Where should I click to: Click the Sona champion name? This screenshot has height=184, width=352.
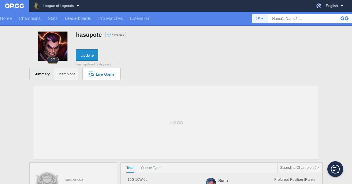[x=223, y=180]
